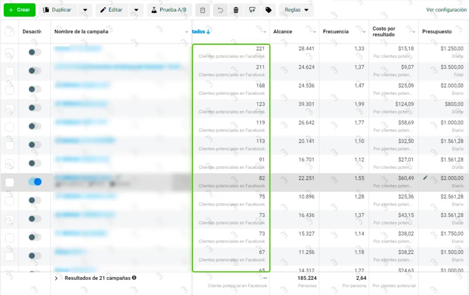Turn off the active blue campaign toggle

click(35, 182)
